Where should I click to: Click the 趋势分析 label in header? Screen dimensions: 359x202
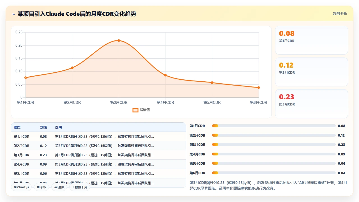click(x=340, y=14)
